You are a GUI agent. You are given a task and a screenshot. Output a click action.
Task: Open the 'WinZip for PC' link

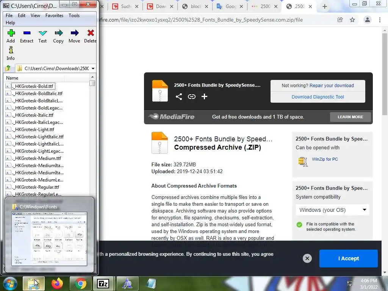325,159
